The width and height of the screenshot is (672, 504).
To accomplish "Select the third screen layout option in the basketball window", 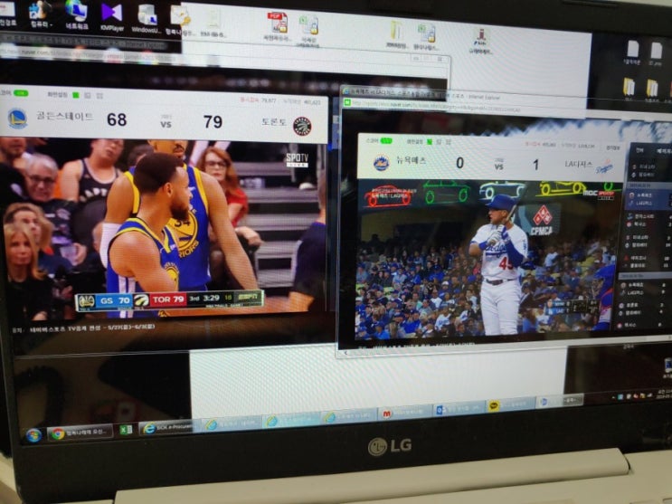I will (99, 96).
